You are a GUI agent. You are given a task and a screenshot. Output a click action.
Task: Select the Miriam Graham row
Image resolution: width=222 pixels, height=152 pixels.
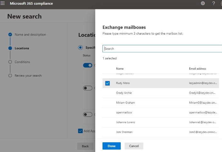point(161,103)
